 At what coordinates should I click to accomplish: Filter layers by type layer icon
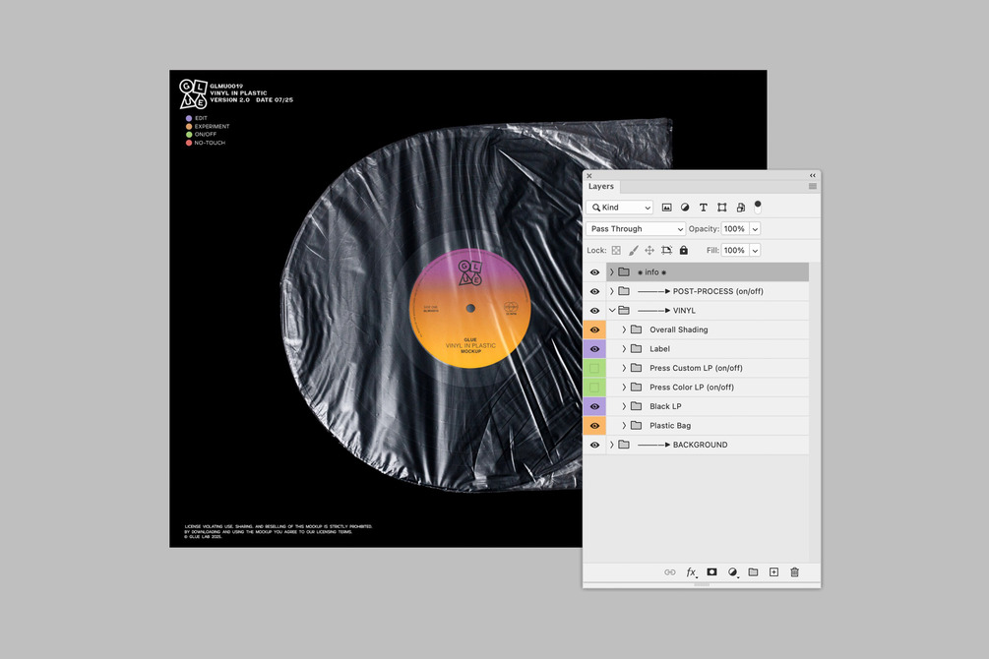704,208
